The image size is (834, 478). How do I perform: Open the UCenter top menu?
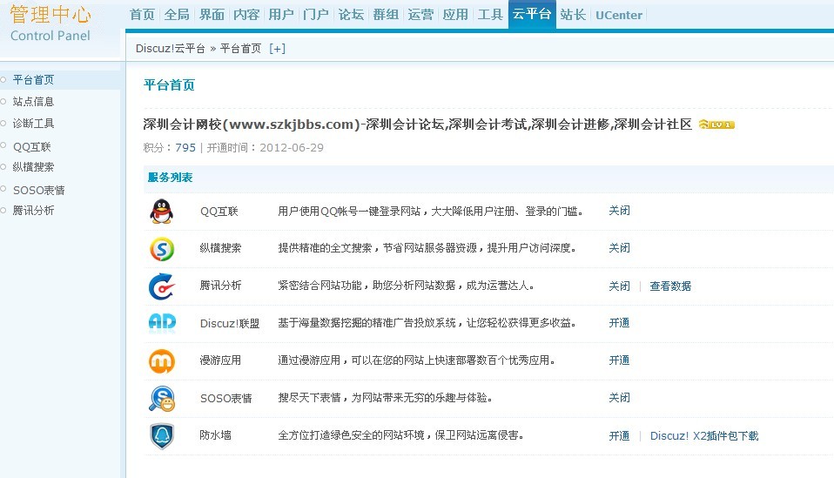[x=619, y=15]
